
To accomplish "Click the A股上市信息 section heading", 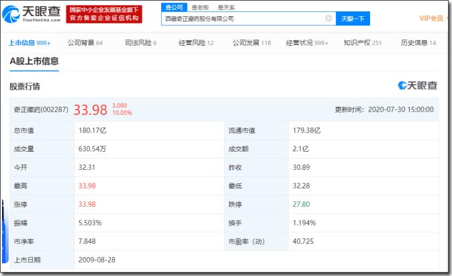I will point(34,61).
